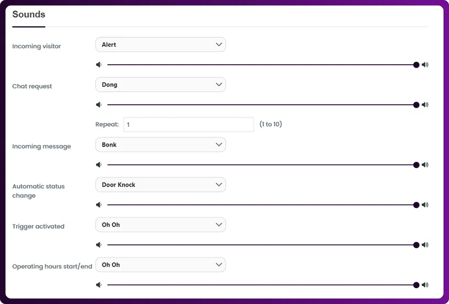Click low-volume speaker icon for Incoming message
The width and height of the screenshot is (449, 304).
click(x=98, y=165)
